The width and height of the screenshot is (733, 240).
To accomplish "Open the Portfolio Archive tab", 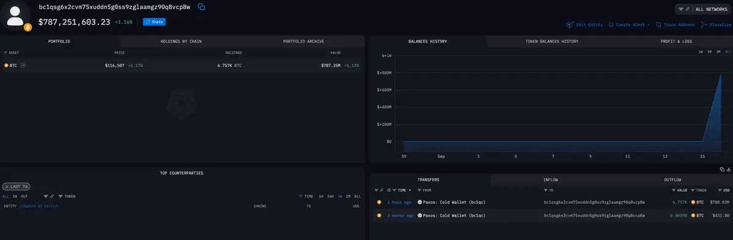I will click(x=303, y=42).
